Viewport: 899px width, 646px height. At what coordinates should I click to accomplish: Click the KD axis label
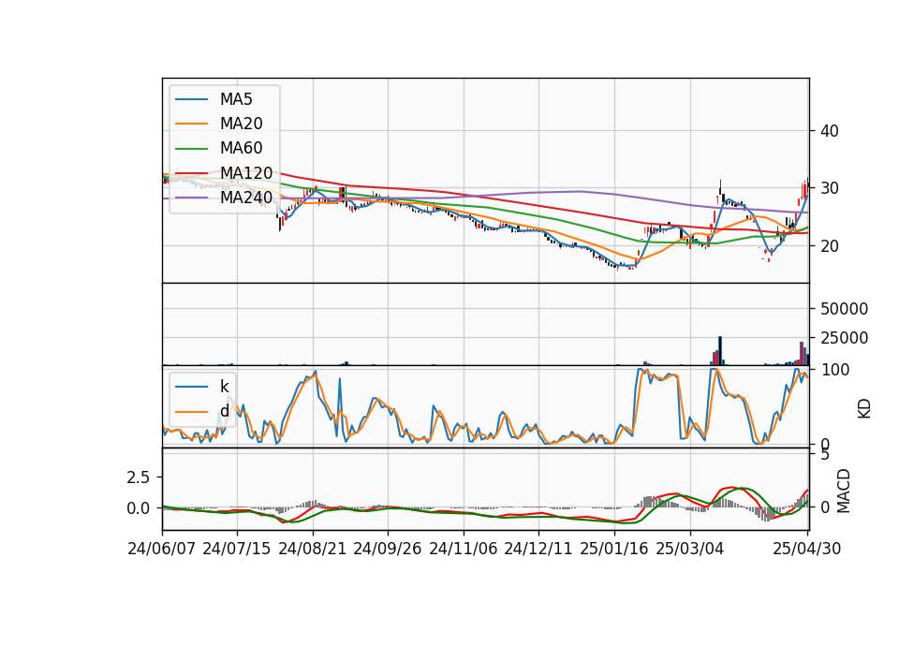864,408
